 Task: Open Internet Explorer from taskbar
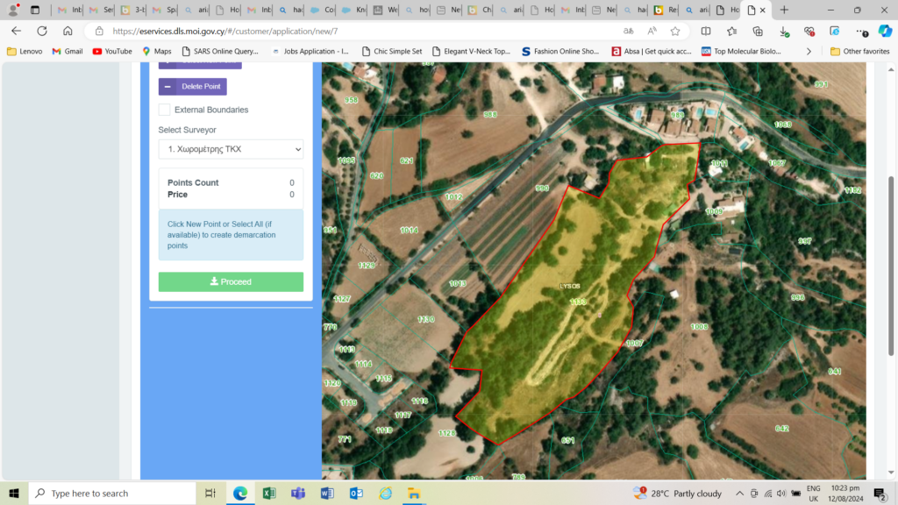[x=386, y=493]
